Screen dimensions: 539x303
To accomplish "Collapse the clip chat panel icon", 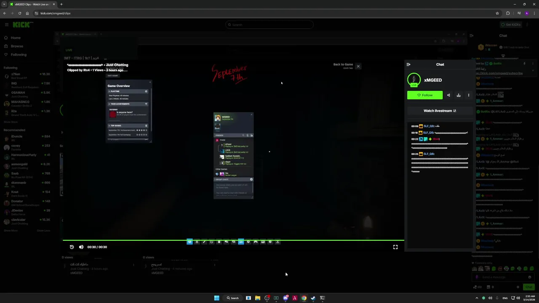I will click(x=408, y=64).
